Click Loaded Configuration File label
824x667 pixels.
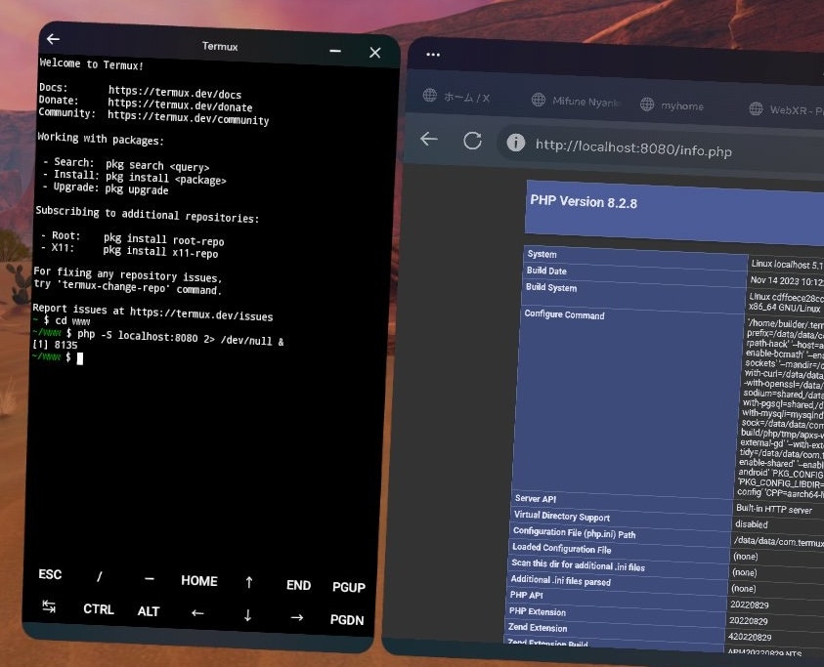point(562,548)
